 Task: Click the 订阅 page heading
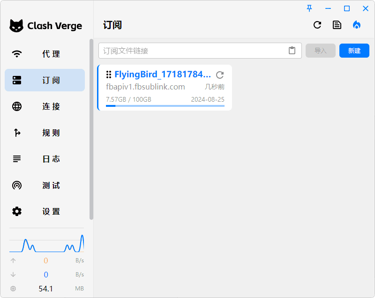click(112, 25)
